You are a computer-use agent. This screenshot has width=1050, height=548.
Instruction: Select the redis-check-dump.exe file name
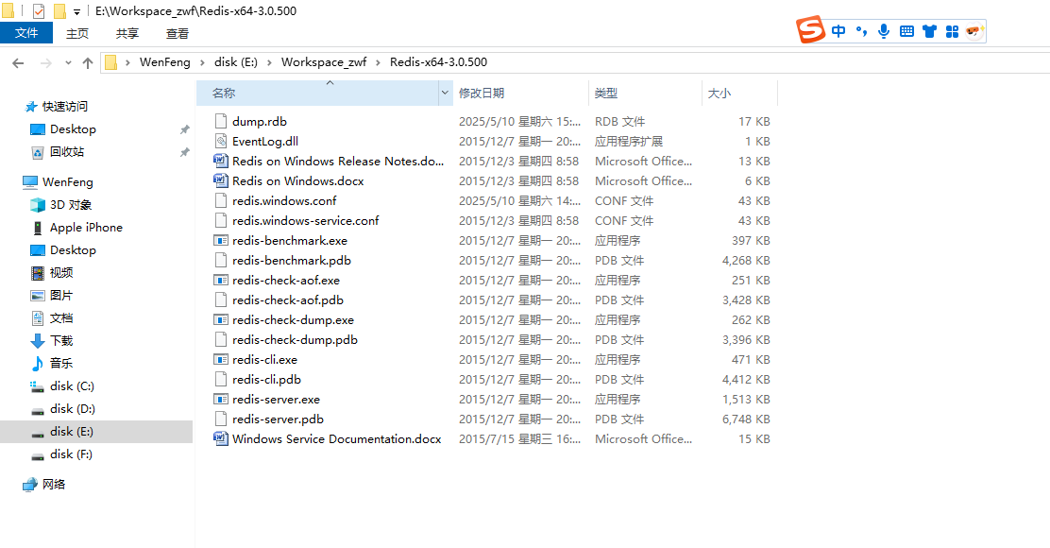[x=293, y=320]
